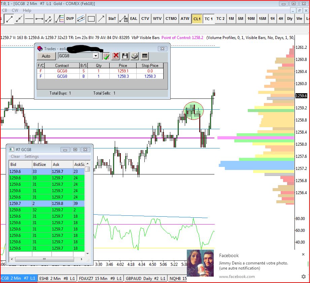
Task: Click the grid table icon in Trades window
Action: tap(145, 56)
